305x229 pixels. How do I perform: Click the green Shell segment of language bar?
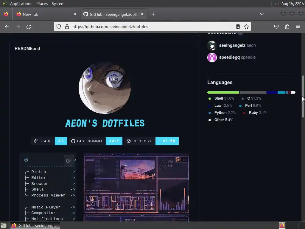point(223,92)
